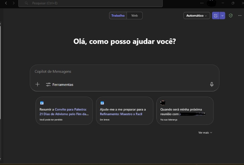Start a new chat with compose icon
Image resolution: width=244 pixels, height=165 pixels.
[x=216, y=16]
